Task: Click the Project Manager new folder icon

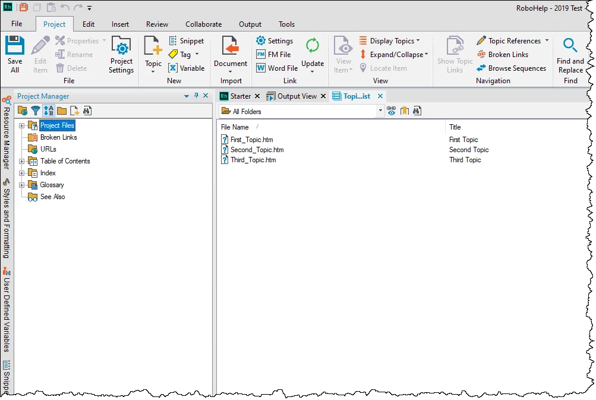Action: [x=62, y=111]
